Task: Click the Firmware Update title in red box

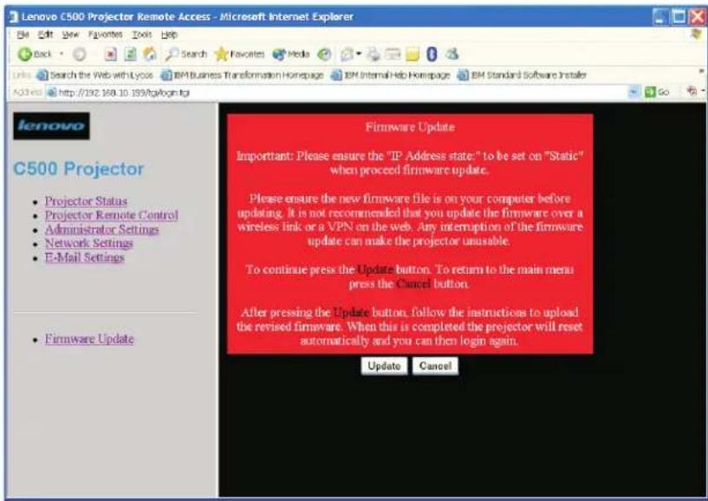Action: tap(410, 127)
